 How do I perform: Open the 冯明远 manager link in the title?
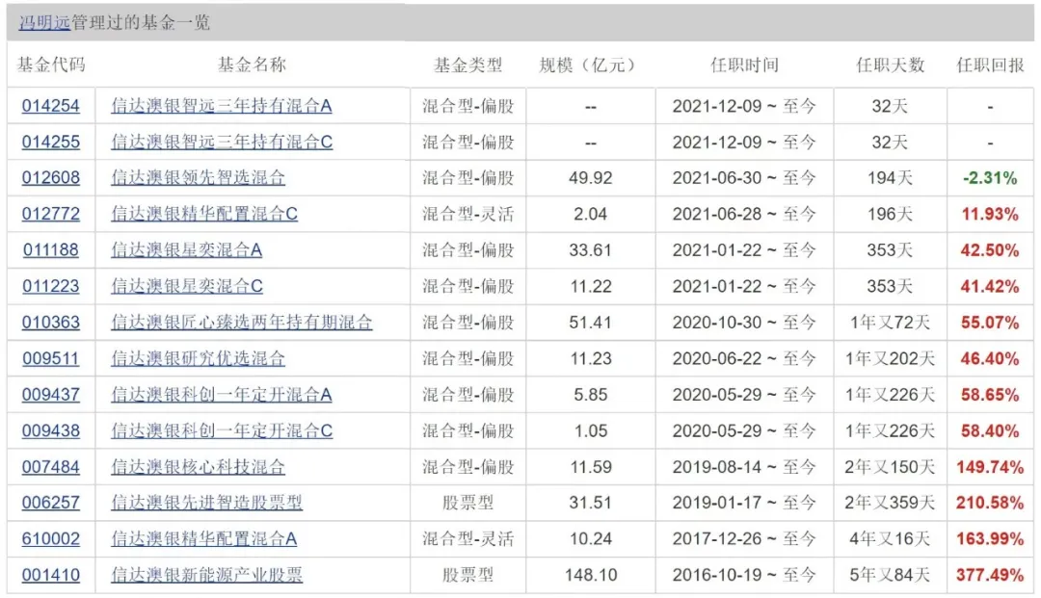click(x=44, y=22)
